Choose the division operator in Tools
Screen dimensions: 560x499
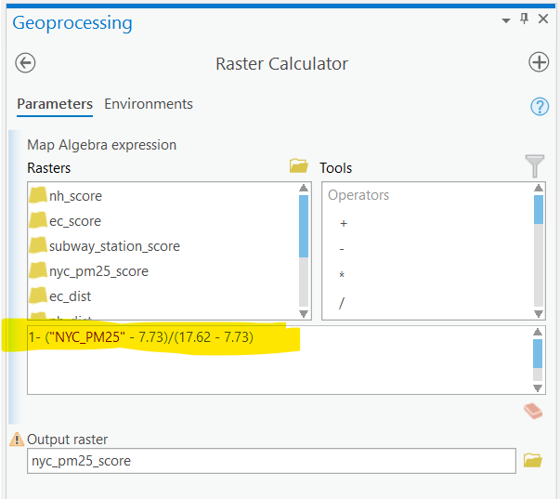point(343,303)
